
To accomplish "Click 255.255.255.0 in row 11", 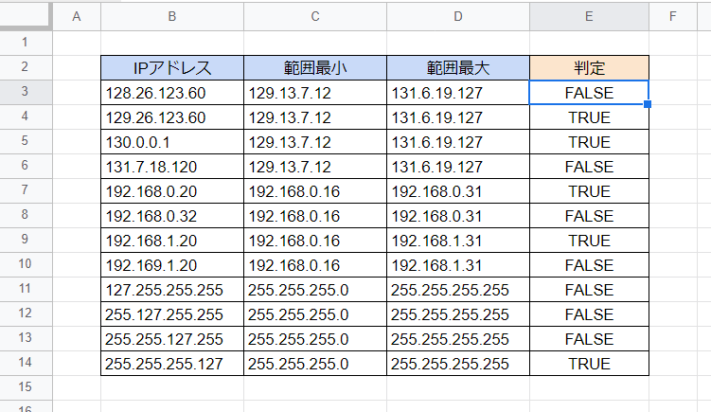I will pos(315,290).
